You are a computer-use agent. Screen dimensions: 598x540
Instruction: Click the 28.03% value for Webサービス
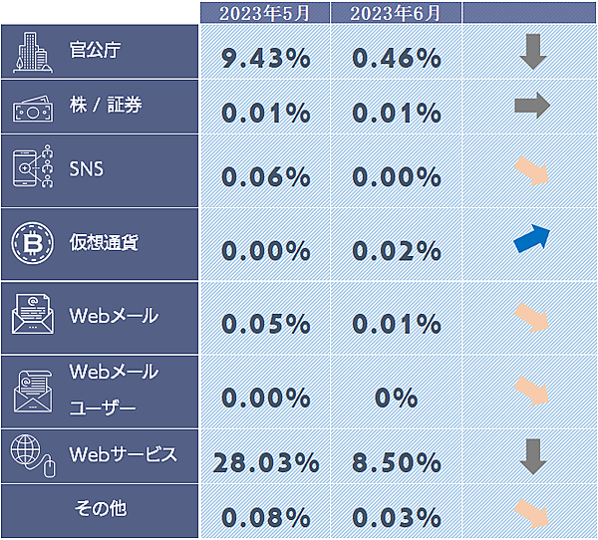coord(266,462)
